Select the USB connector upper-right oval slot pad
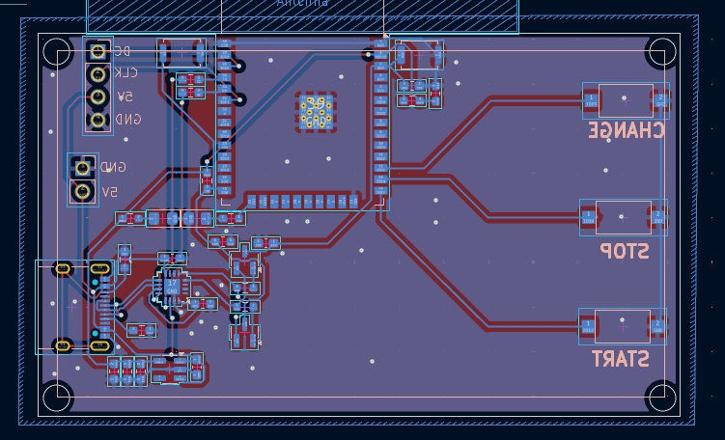725x440 pixels. [98, 268]
